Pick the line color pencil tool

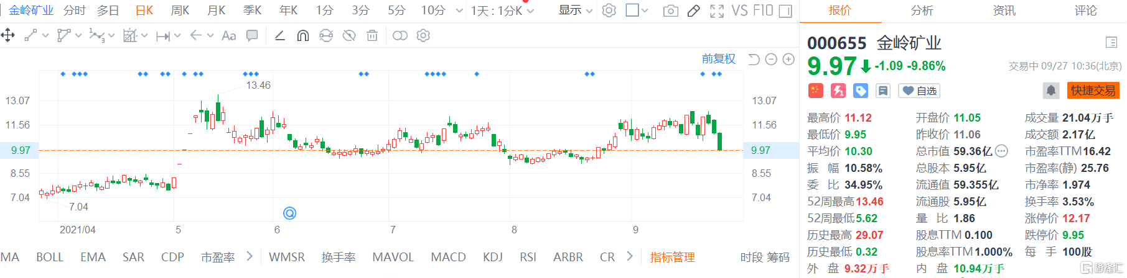click(x=280, y=36)
